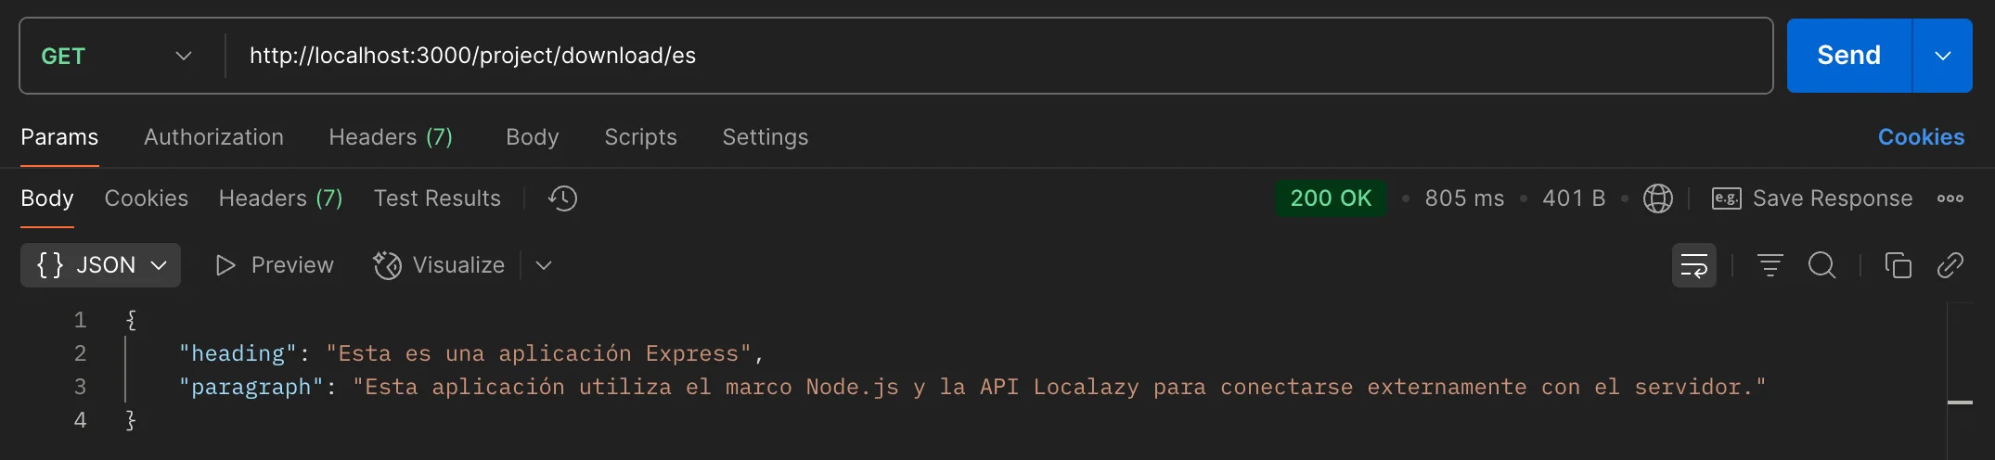
Task: Open the three-dot more options menu
Action: 1950,198
